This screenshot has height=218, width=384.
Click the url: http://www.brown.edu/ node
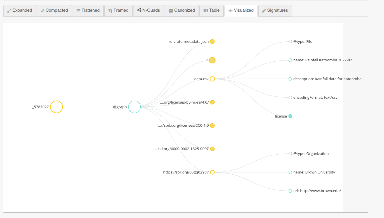290,191
